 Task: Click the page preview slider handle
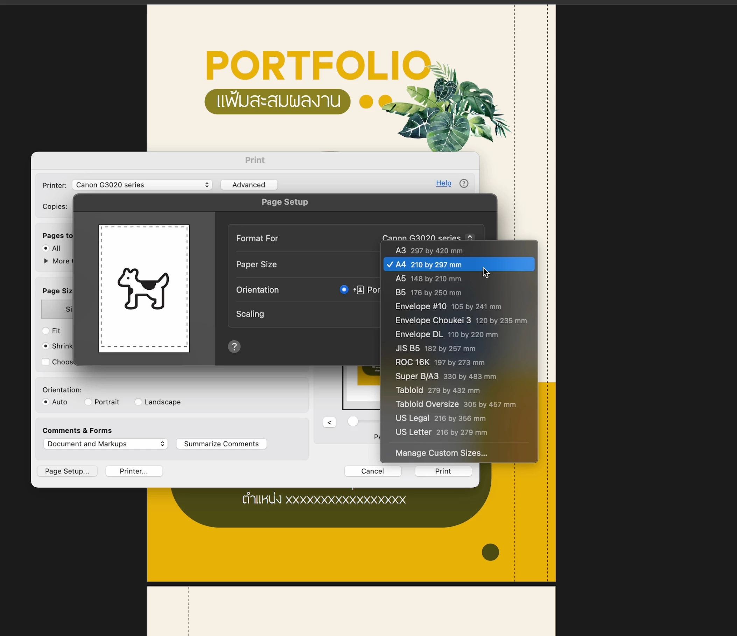coord(352,422)
